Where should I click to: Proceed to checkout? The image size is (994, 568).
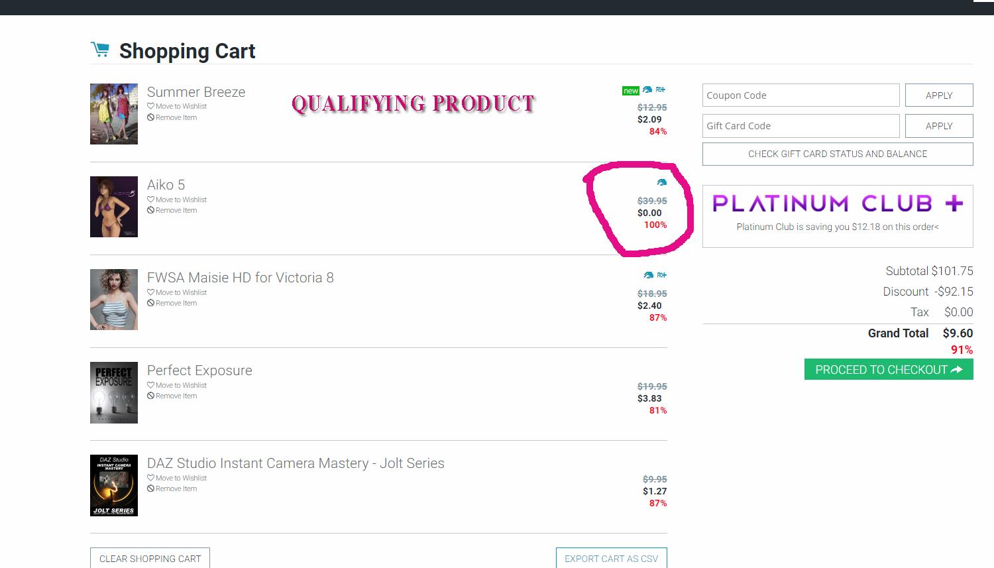coord(888,370)
